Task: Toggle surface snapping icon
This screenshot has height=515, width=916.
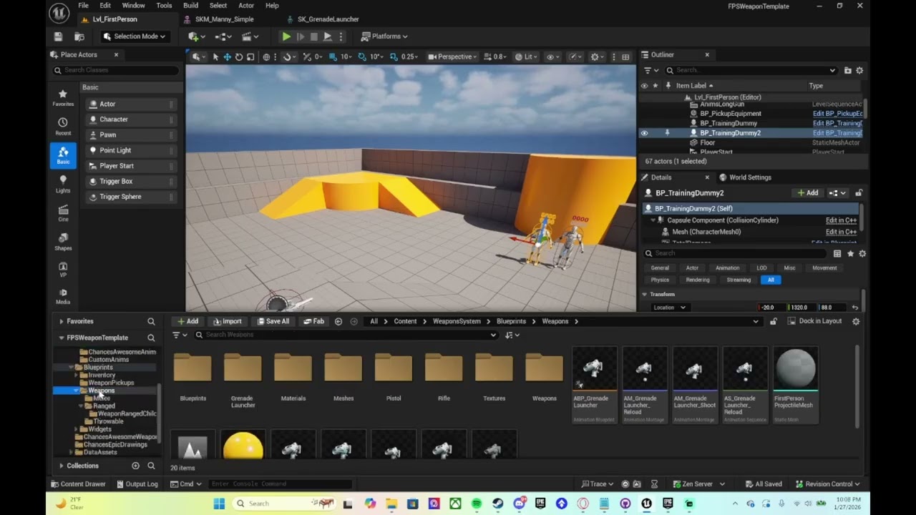Action: [288, 57]
